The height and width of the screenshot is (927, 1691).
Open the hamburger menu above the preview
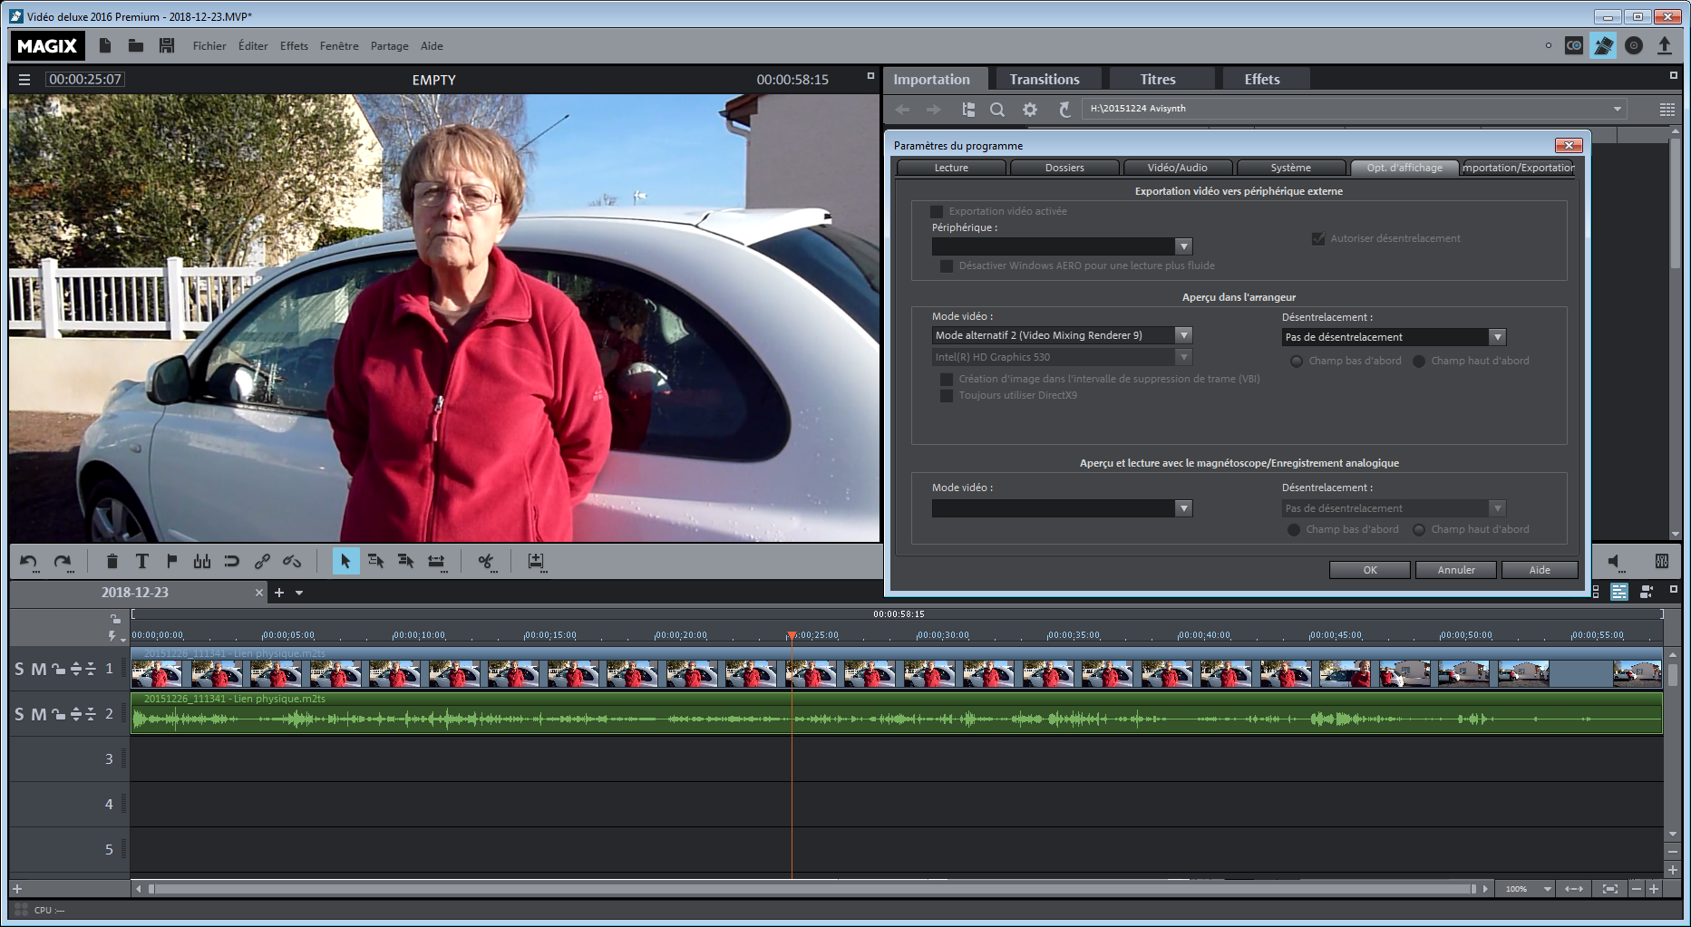tap(24, 80)
